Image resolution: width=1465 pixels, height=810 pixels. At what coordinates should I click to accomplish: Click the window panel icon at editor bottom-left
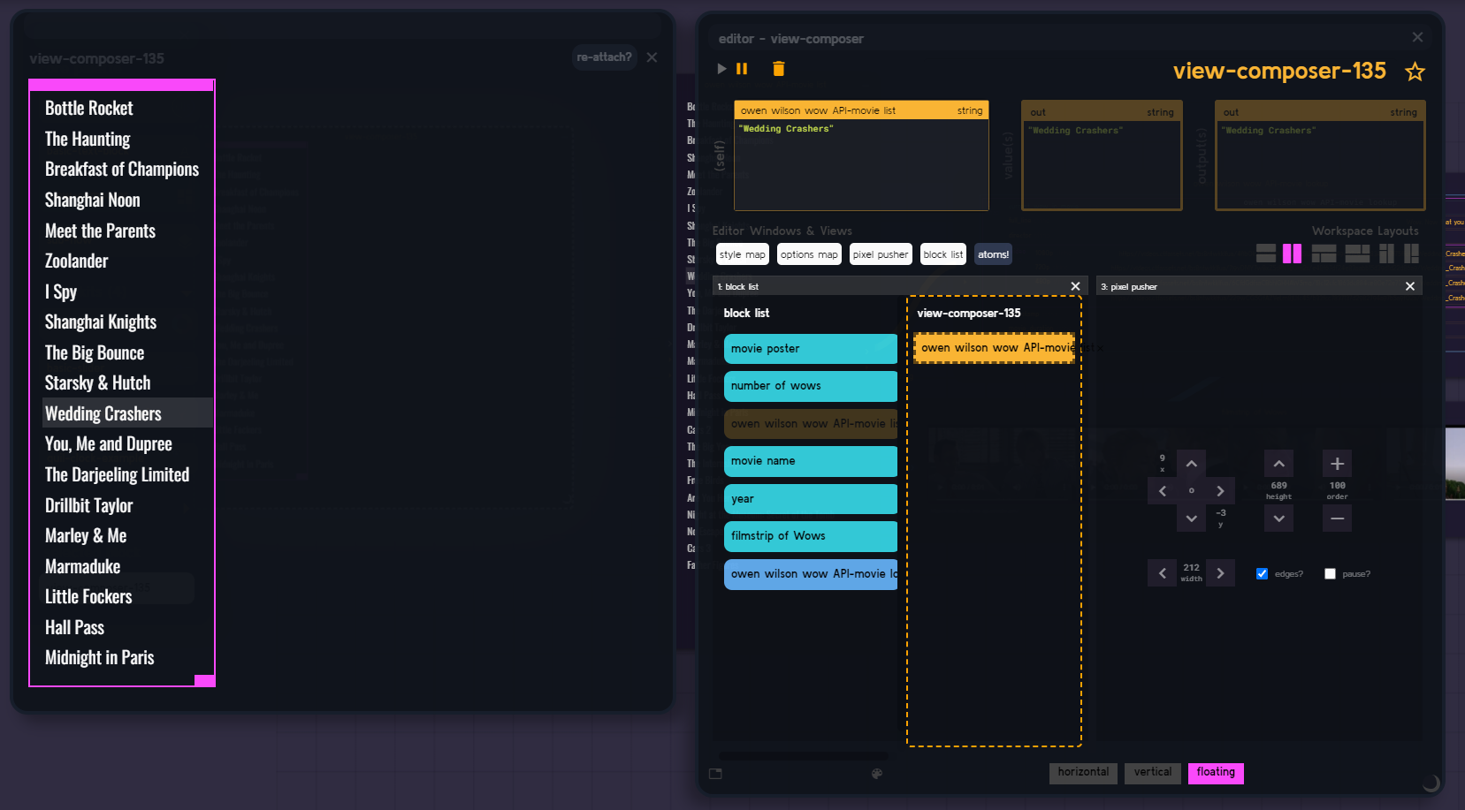click(x=715, y=774)
